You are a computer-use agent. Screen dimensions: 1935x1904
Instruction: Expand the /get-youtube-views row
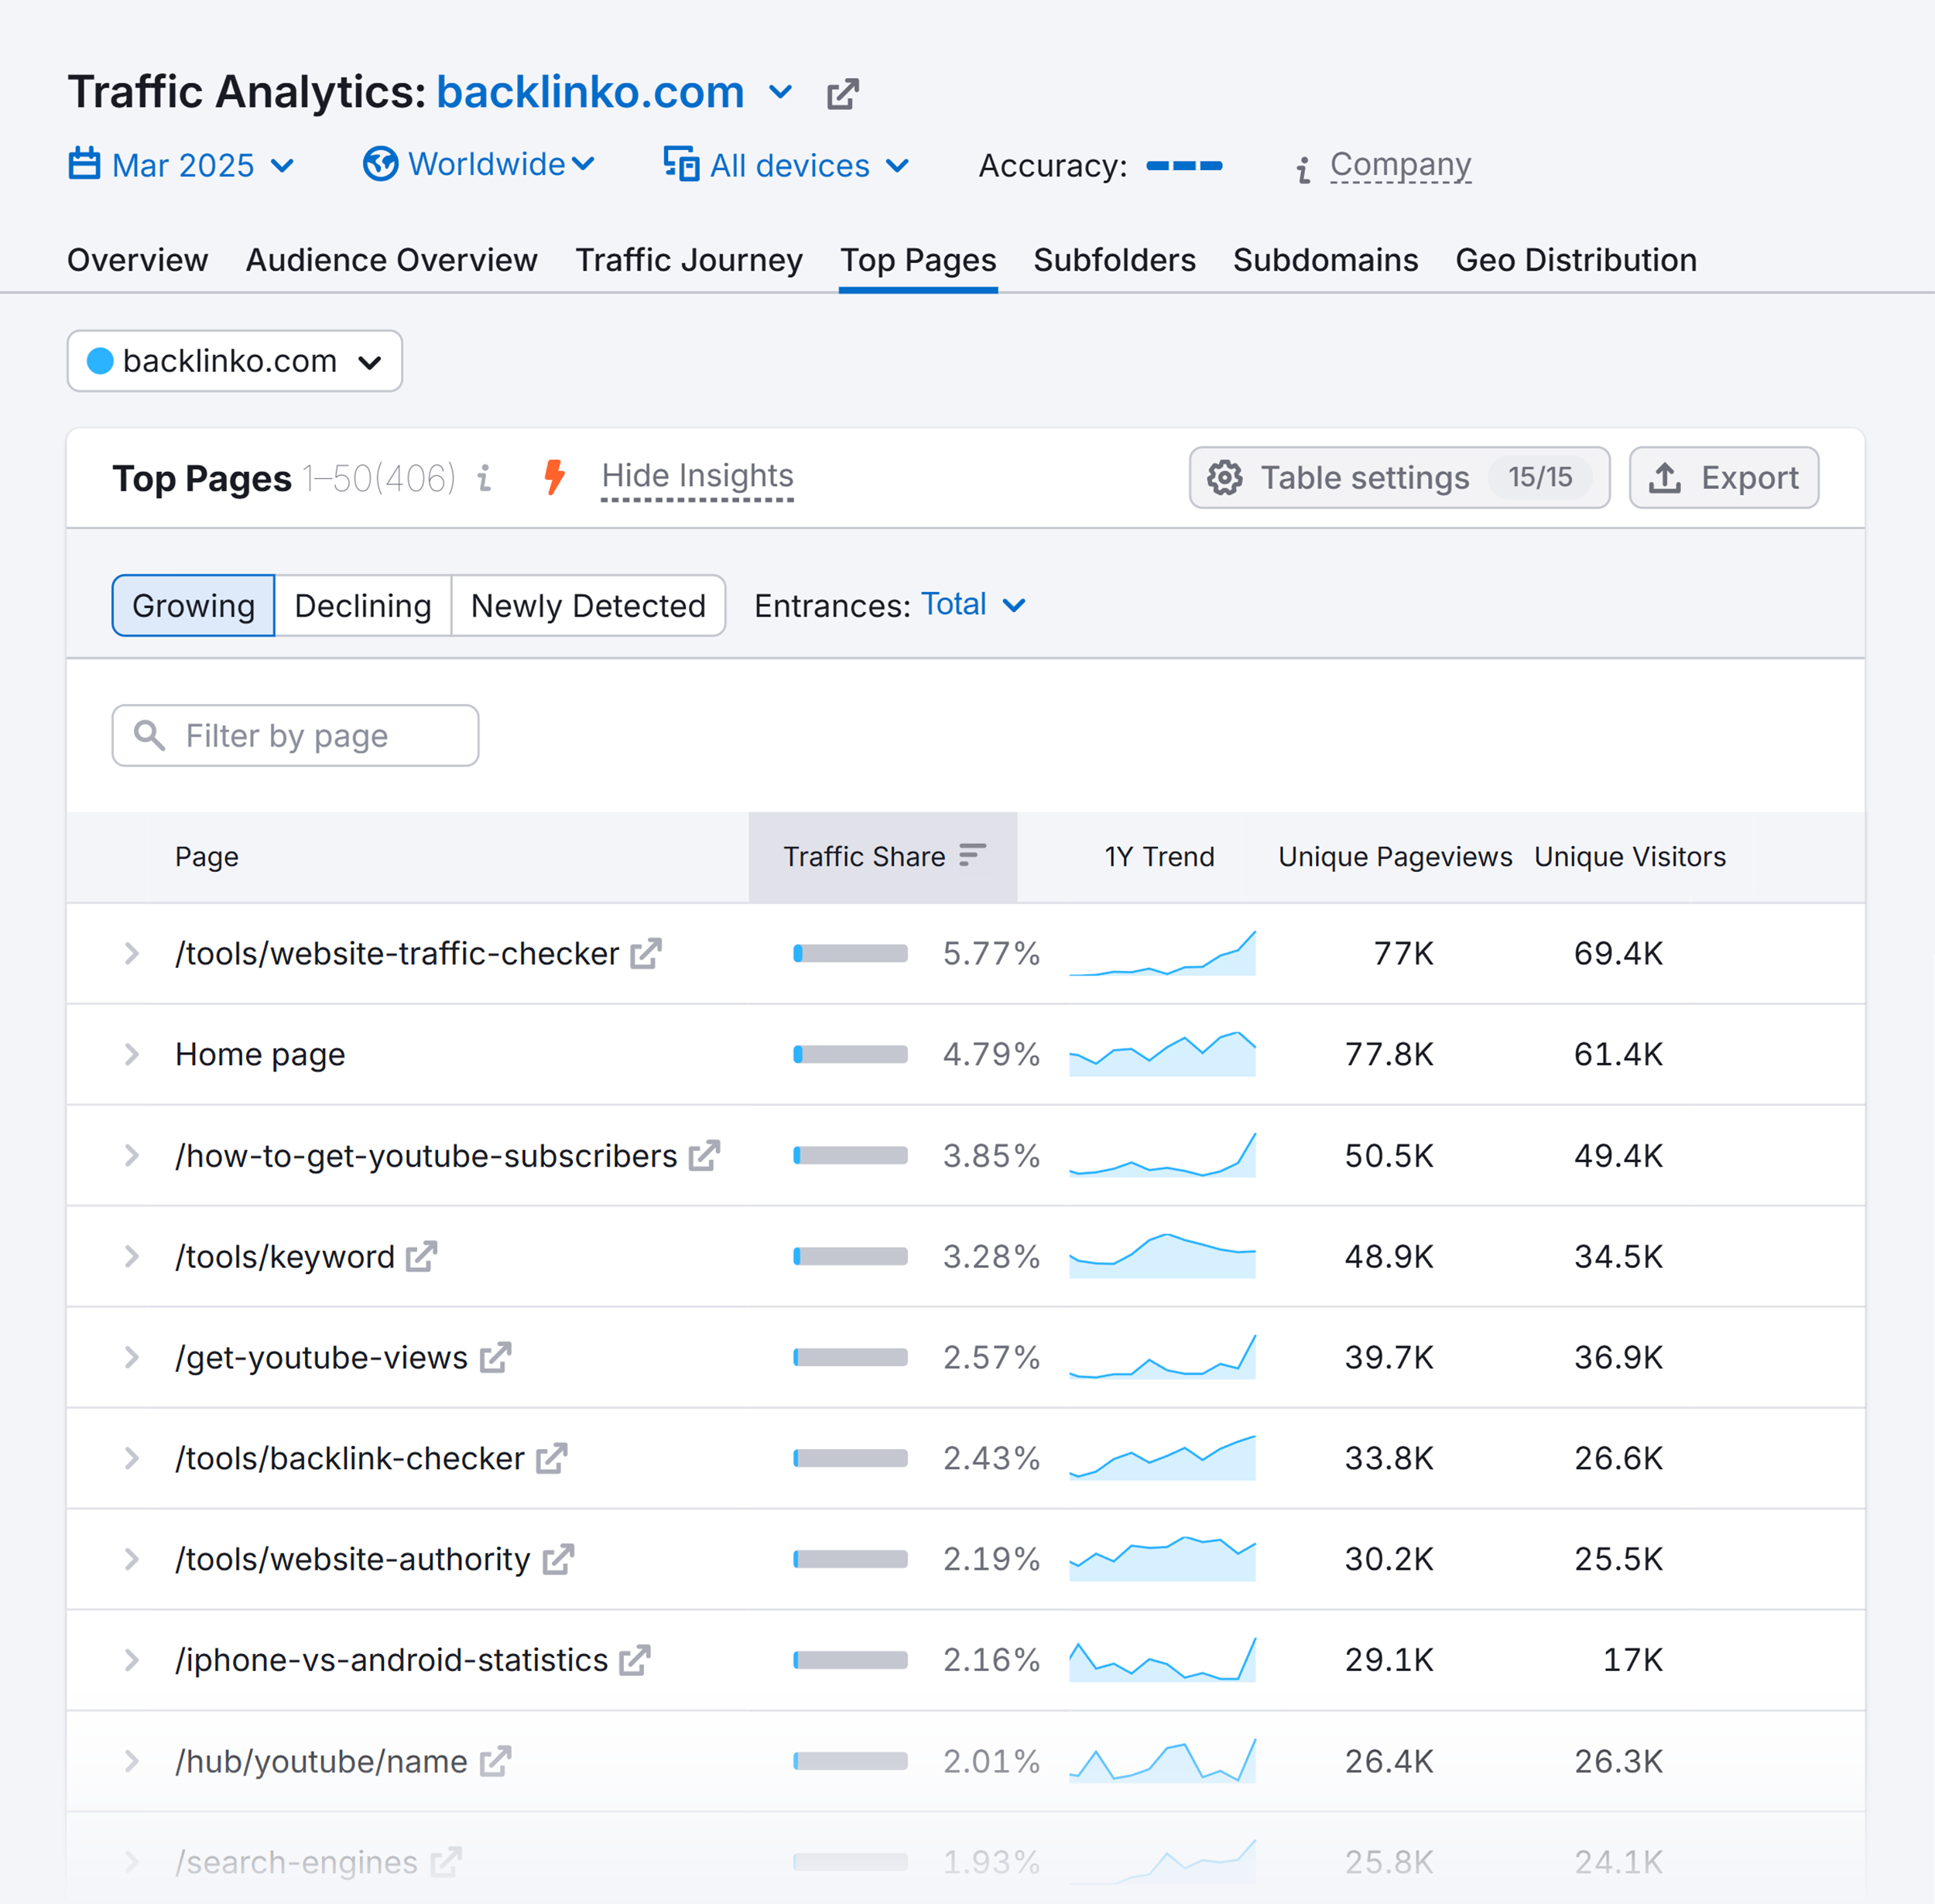coord(131,1357)
